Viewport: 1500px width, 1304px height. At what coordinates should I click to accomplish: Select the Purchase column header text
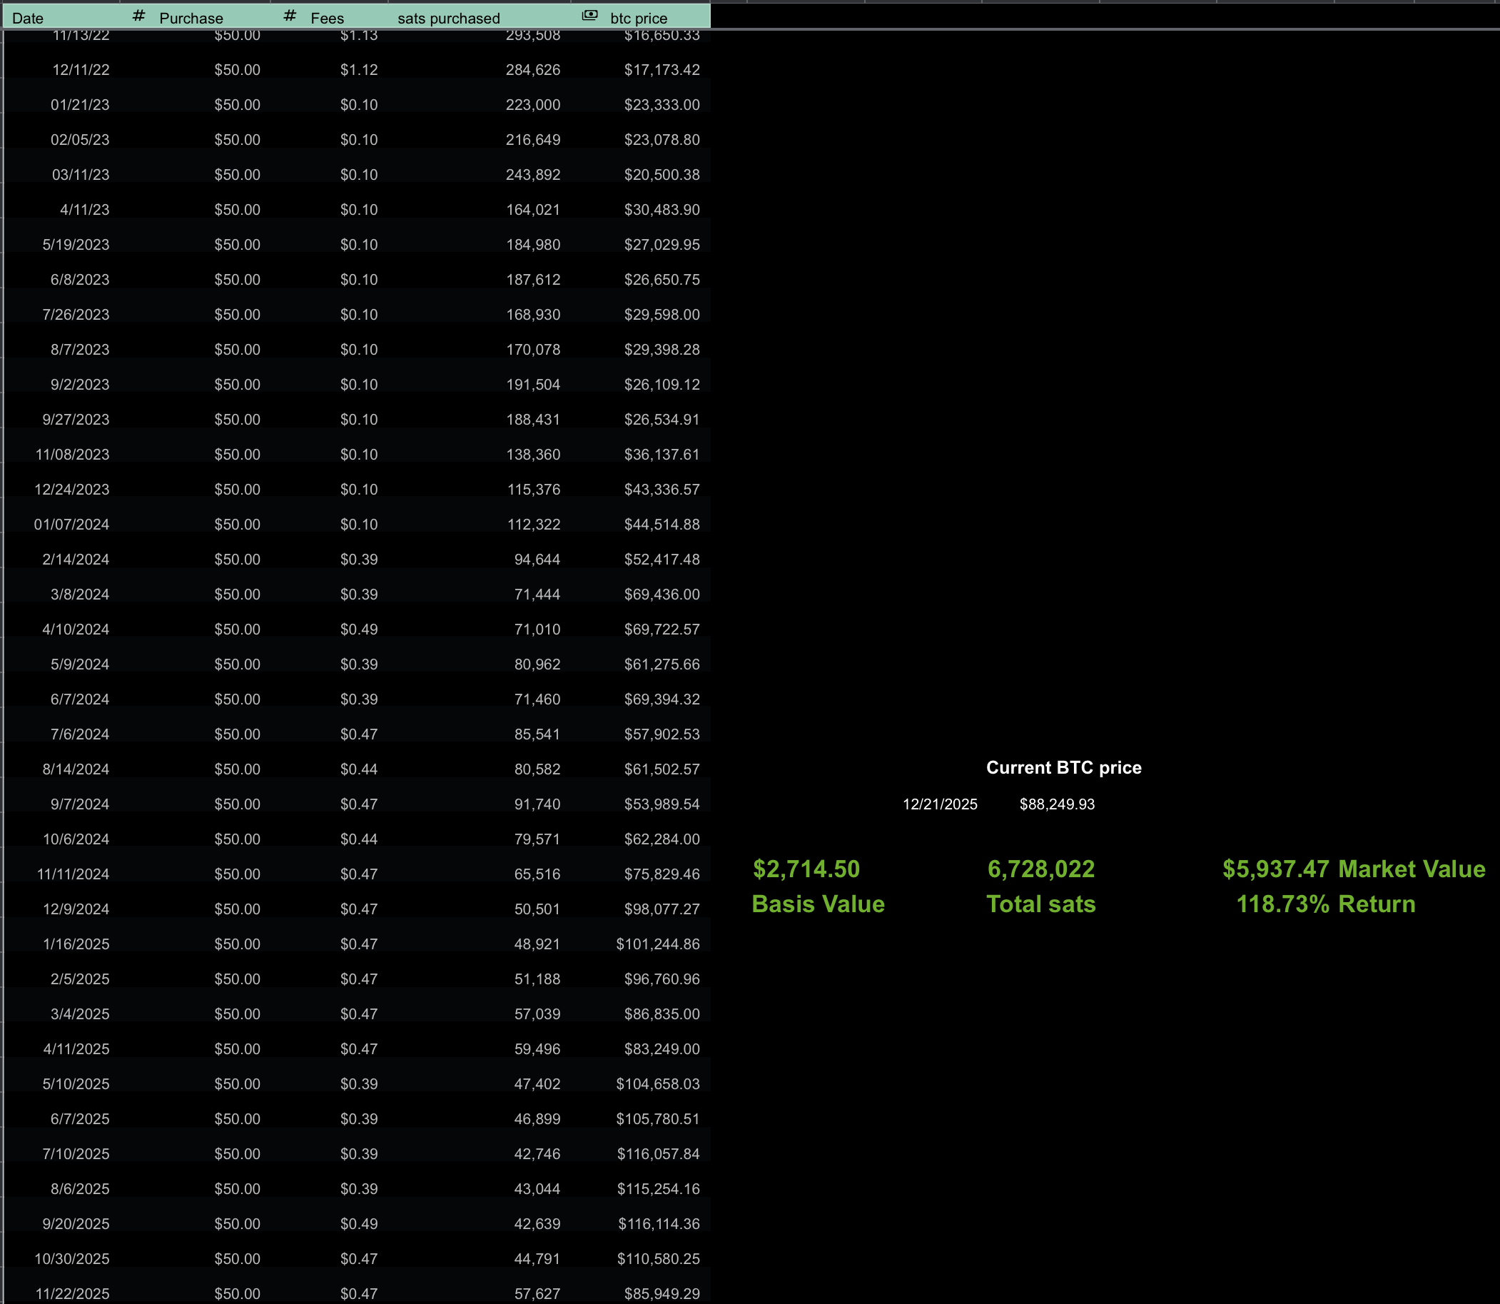coord(191,18)
